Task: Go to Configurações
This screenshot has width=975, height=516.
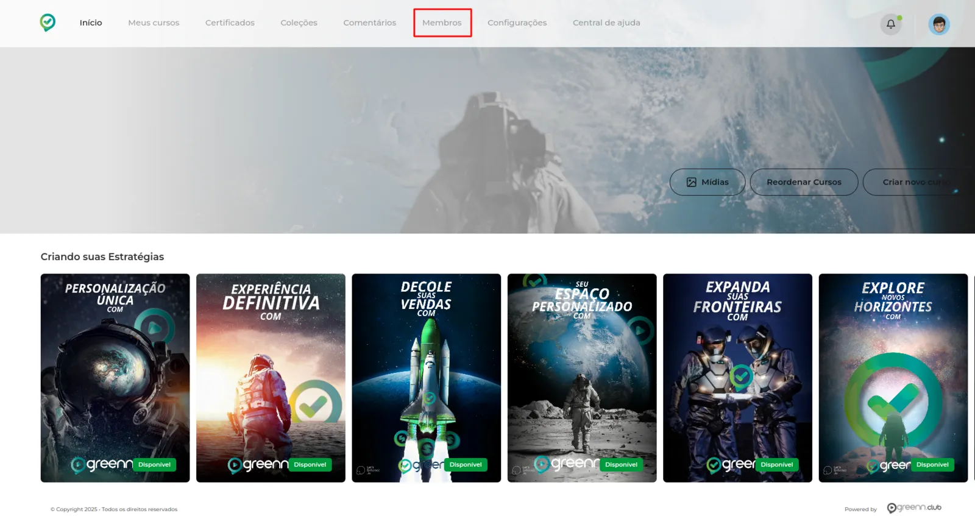Action: coord(517,23)
